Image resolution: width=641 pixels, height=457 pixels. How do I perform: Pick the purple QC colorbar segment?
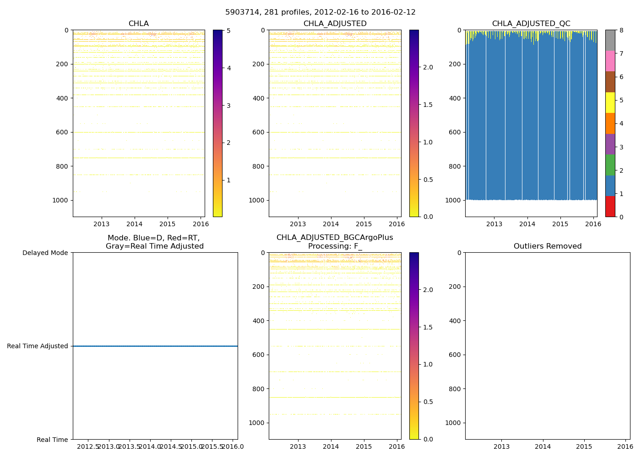pyautogui.click(x=610, y=144)
